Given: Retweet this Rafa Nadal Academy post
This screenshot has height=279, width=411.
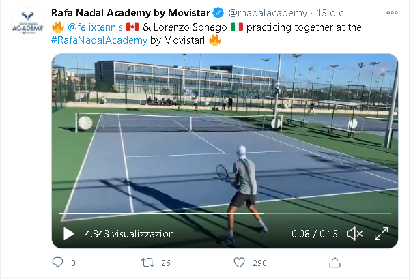Looking at the screenshot, I should [148, 263].
